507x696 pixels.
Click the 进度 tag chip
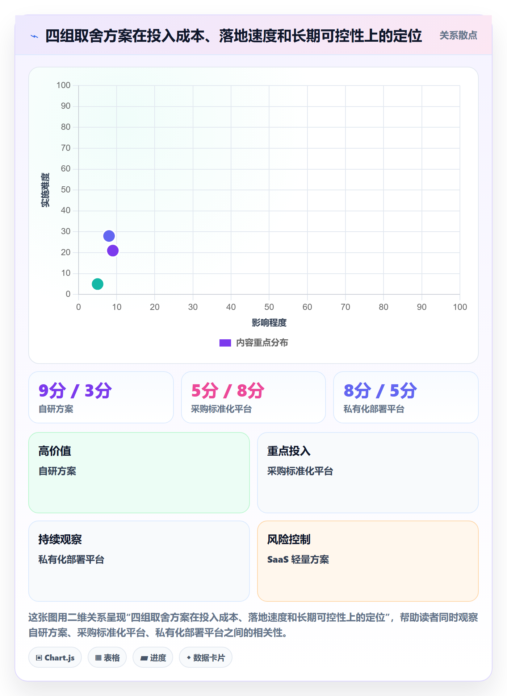(153, 658)
